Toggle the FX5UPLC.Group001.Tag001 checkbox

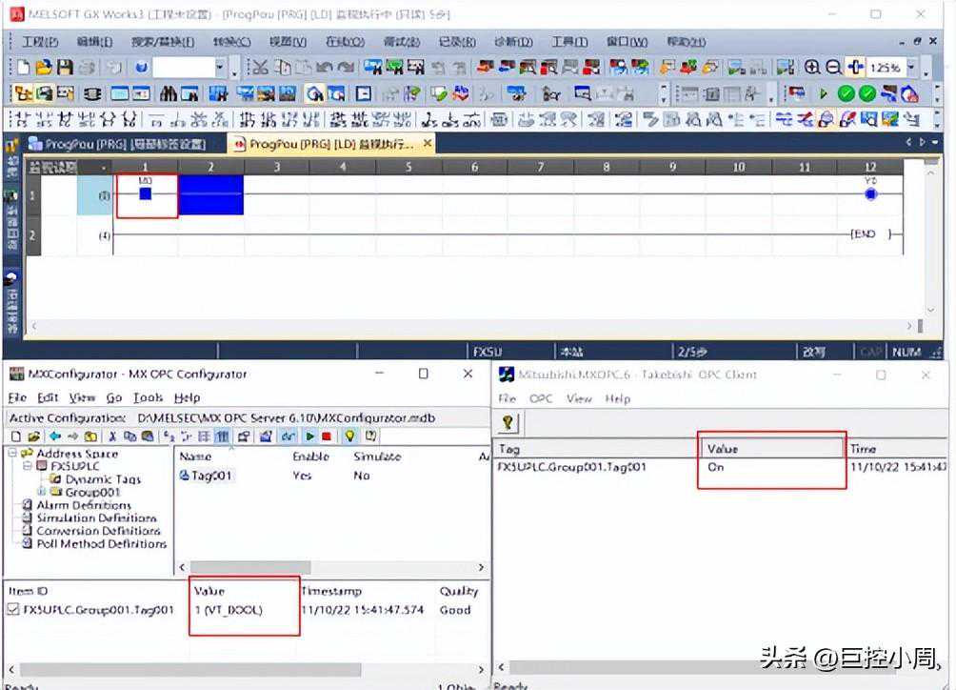click(12, 610)
